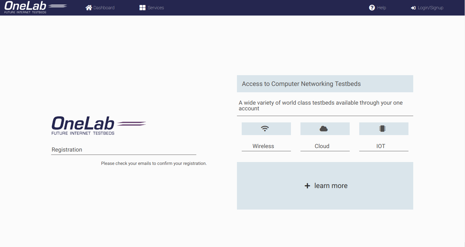Select the Wireless wifi icon tile

tap(266, 129)
